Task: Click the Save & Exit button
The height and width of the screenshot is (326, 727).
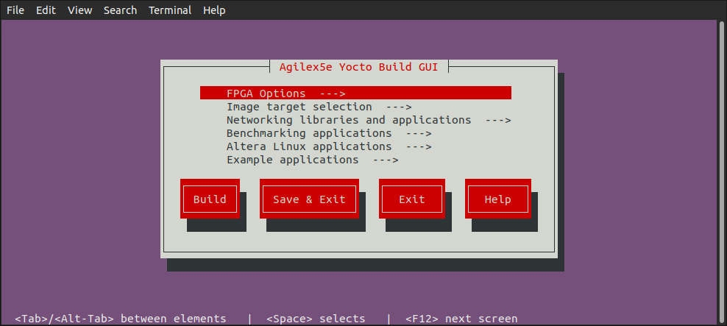Action: coord(309,199)
